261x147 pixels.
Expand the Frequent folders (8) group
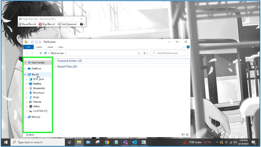[56, 61]
